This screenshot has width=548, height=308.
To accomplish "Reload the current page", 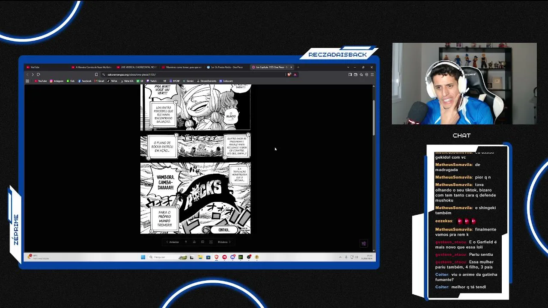I will pyautogui.click(x=38, y=74).
